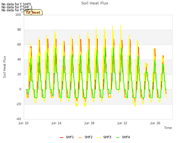This screenshot has height=143, width=190.
Task: Click the 'Soil Heat Flux' chart title
Action: pos(95,3)
